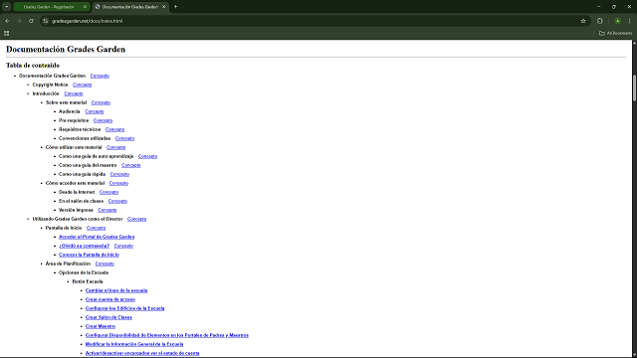Bookmark this page with the star icon
The width and height of the screenshot is (637, 358).
(583, 21)
